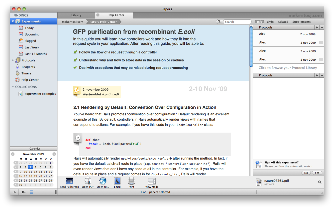The width and height of the screenshot is (334, 209).
Task: Select the week row starting with 30 in the calendar
Action: (x=16, y=185)
